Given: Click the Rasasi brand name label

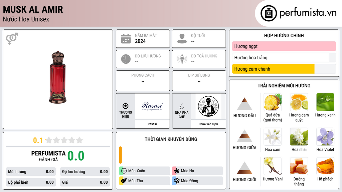Looking at the screenshot, I should [152, 124].
